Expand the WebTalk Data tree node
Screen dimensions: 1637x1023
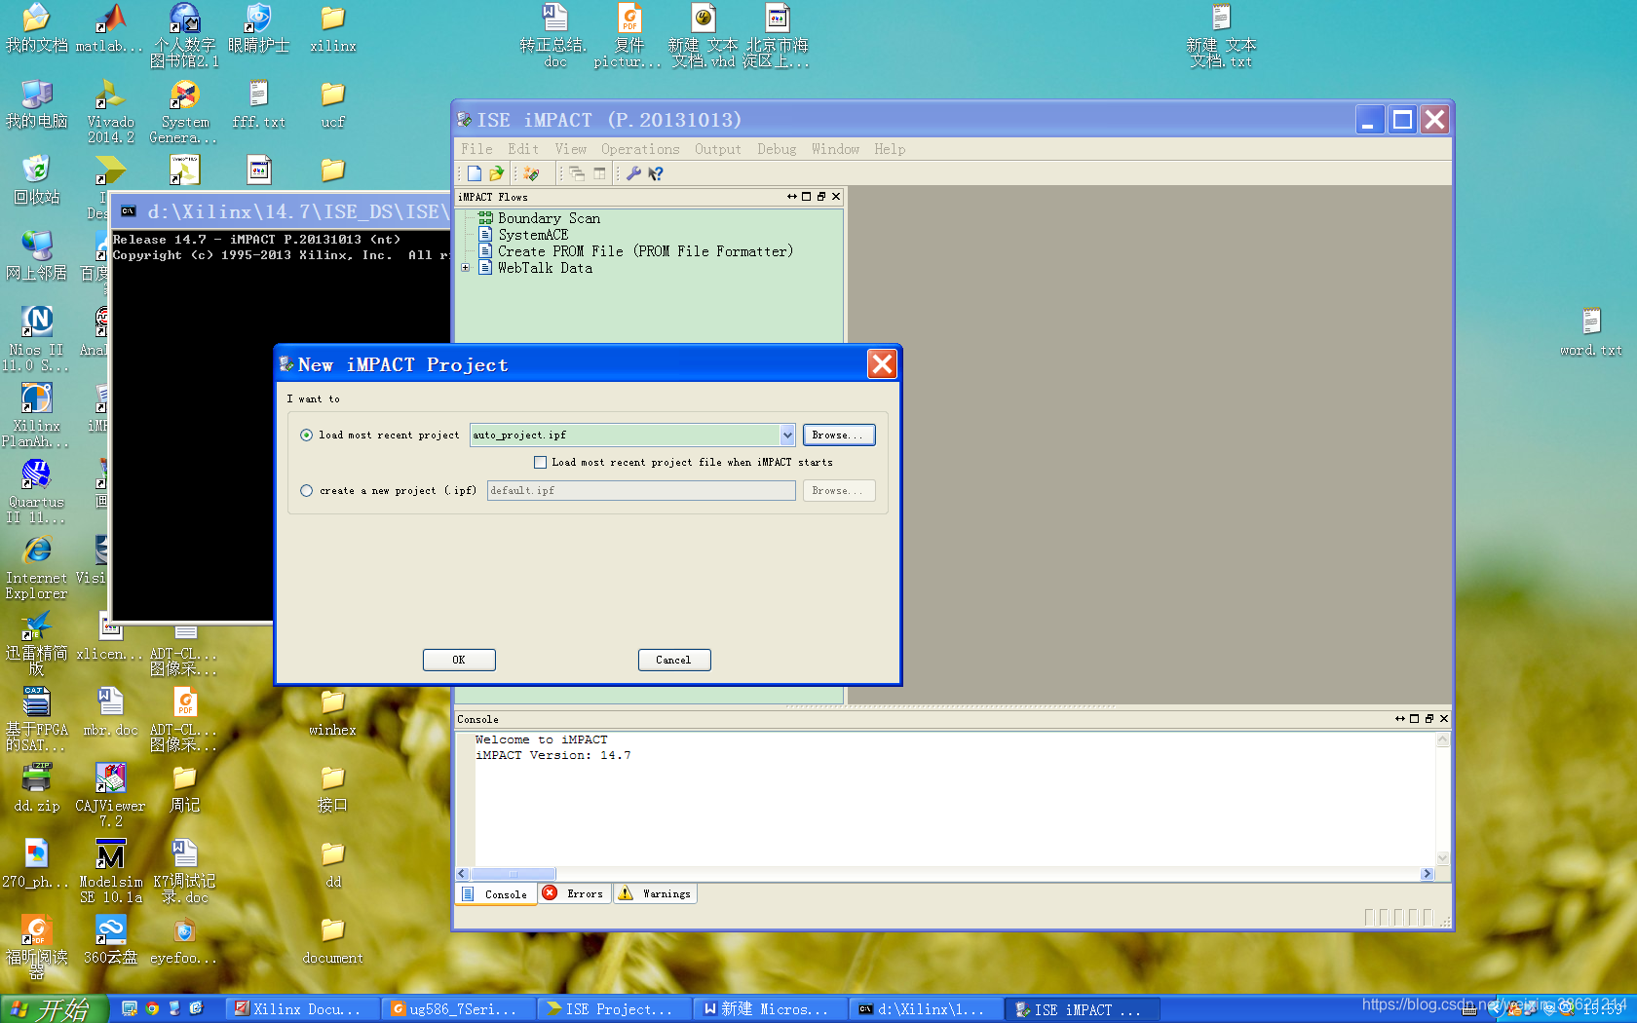point(466,268)
